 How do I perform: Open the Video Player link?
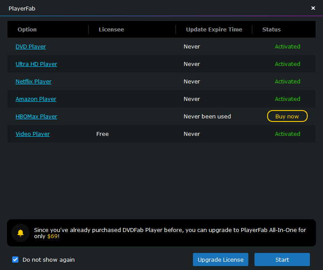point(33,134)
